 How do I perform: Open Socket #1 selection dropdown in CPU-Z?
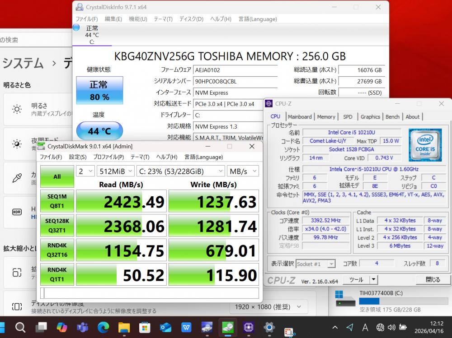point(315,264)
